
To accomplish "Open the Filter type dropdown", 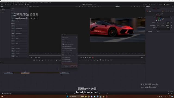I will tap(163, 17).
